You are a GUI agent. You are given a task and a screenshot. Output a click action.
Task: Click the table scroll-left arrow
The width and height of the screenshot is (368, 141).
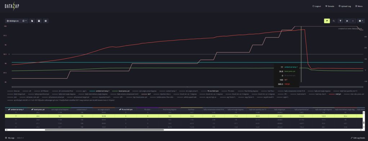(x=6, y=130)
